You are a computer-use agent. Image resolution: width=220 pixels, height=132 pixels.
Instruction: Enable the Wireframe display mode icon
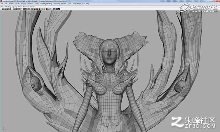tap(32, 9)
